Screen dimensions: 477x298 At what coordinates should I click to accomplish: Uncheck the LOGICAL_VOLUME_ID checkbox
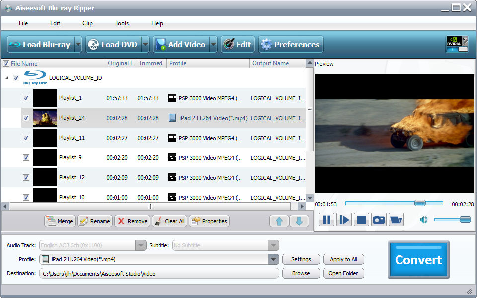pyautogui.click(x=16, y=78)
